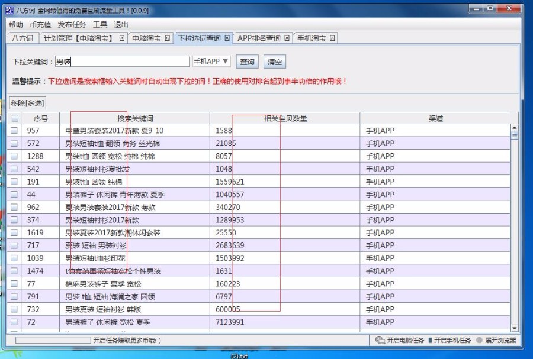Click the 下拉关键词 input field
This screenshot has width=533, height=359.
122,62
